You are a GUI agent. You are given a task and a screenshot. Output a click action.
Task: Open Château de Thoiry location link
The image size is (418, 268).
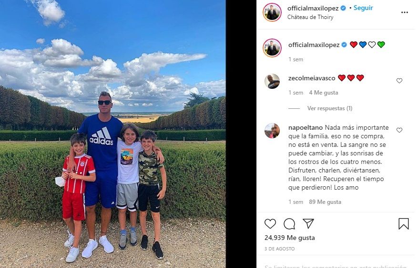tap(310, 17)
